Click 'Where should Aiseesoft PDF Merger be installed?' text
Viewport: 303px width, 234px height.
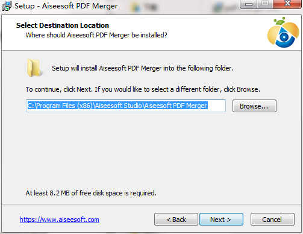pyautogui.click(x=96, y=35)
